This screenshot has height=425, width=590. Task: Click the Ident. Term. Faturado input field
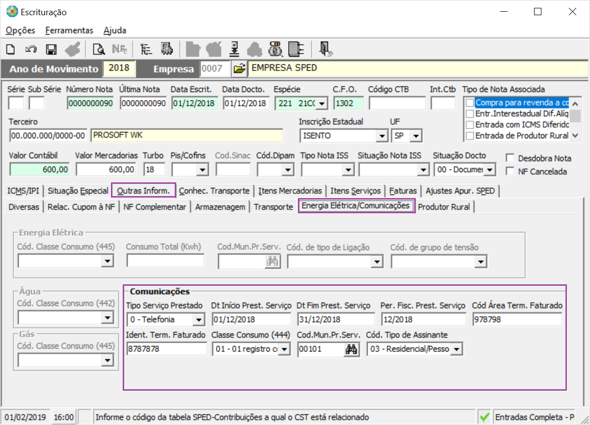point(166,349)
